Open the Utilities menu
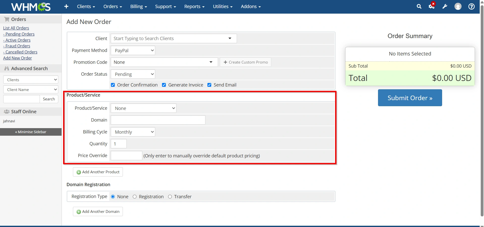Screen dimensions: 484x227 [x=223, y=7]
